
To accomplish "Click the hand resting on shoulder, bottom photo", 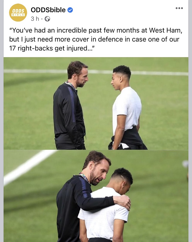I will point(122,202).
